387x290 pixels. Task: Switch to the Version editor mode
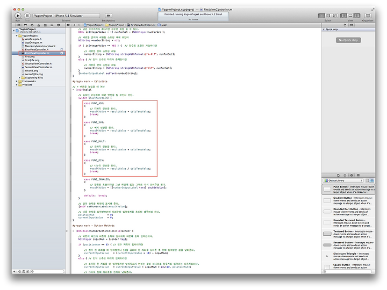coord(335,16)
